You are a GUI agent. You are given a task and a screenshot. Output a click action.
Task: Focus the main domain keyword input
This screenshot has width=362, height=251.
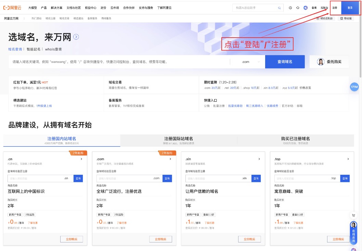119,62
